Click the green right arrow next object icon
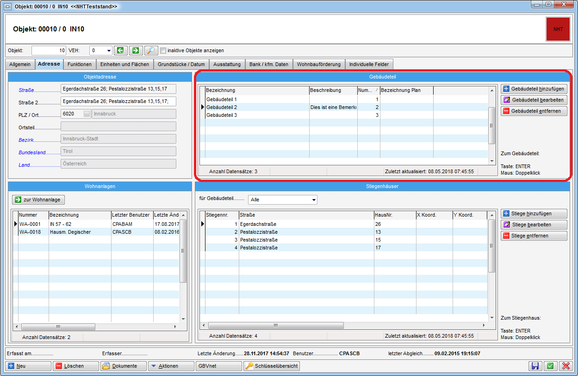 tap(136, 50)
